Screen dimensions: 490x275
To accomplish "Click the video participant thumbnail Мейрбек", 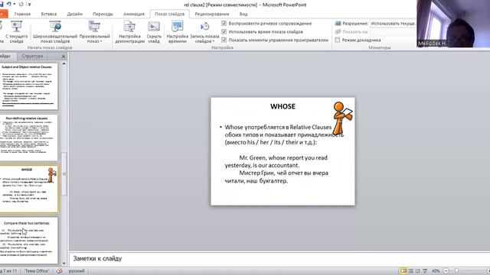I will (453, 24).
